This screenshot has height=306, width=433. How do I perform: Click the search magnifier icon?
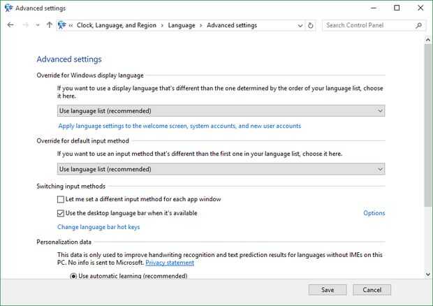pyautogui.click(x=419, y=25)
